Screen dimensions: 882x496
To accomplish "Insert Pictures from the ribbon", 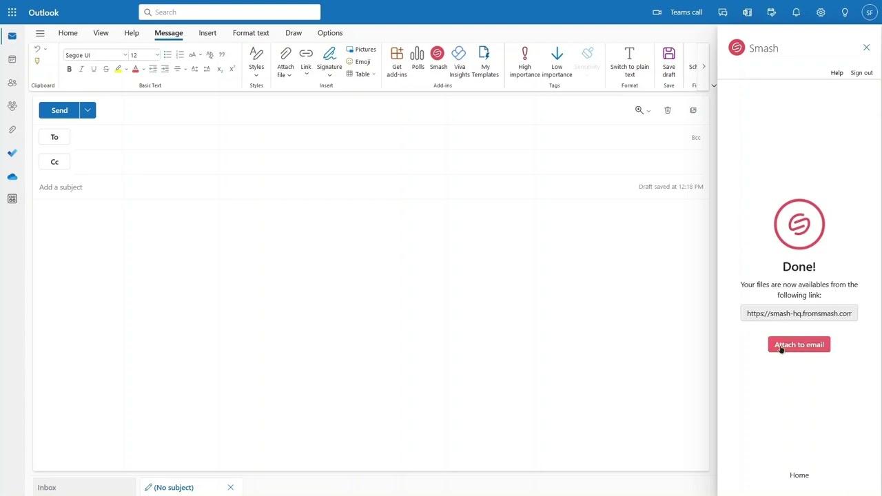I will coord(361,49).
